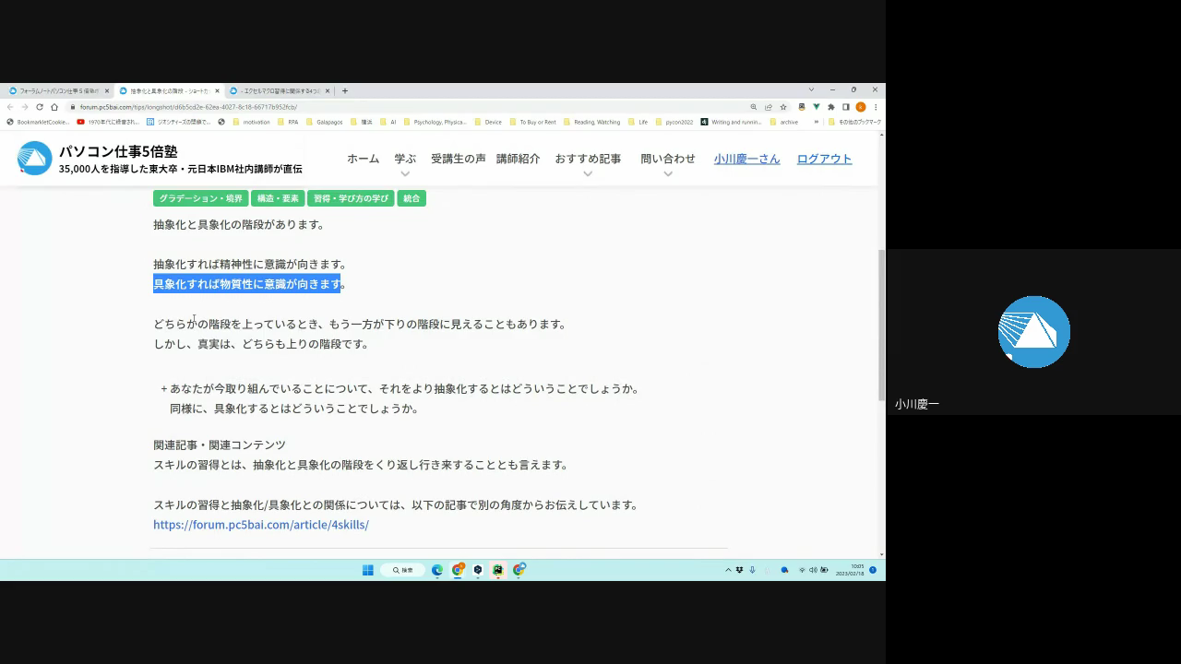
Task: Expand the 問い合わせ menu chevron
Action: pyautogui.click(x=668, y=173)
